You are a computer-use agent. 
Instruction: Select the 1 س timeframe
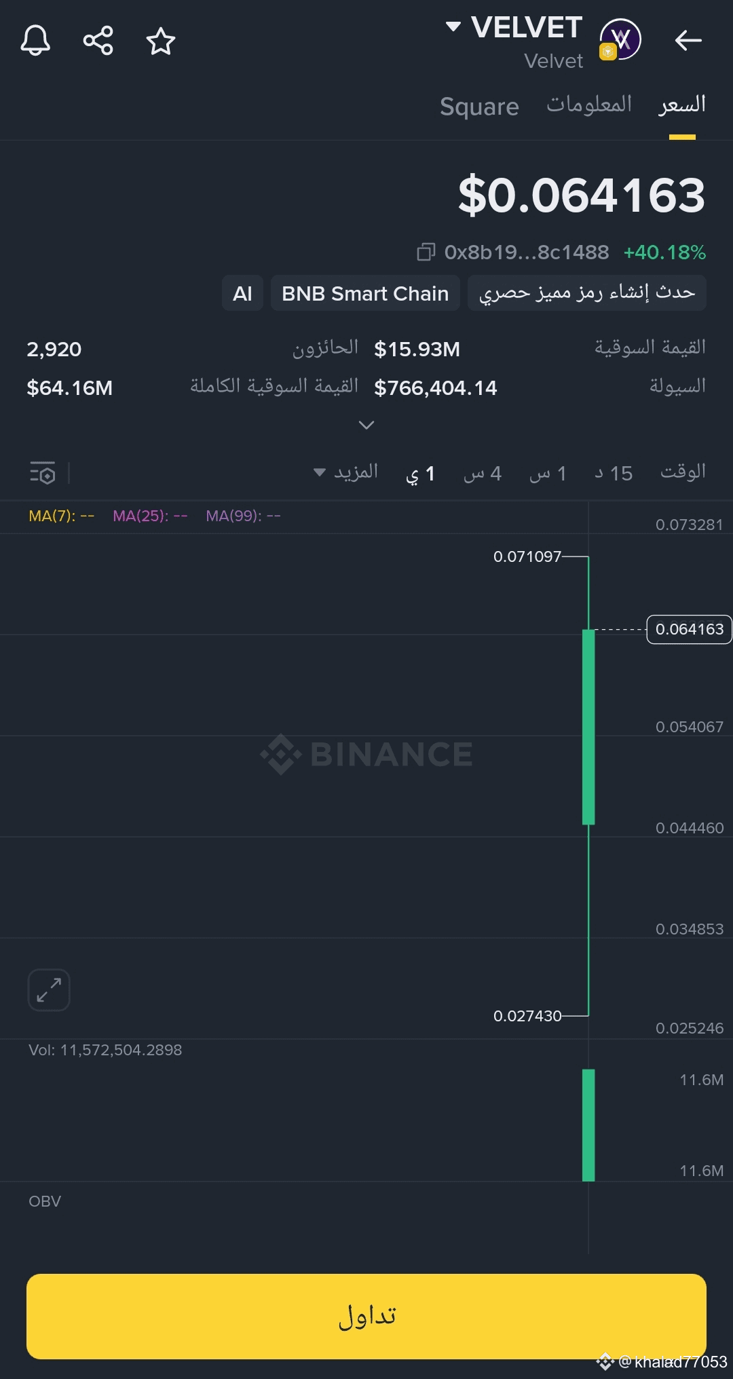click(x=548, y=473)
